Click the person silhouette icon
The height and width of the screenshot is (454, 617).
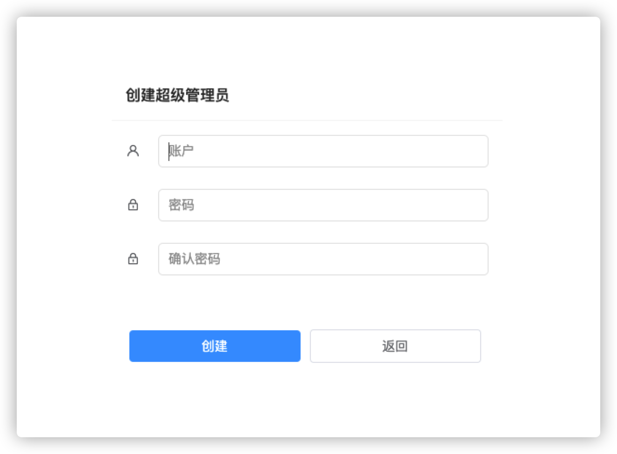point(133,151)
